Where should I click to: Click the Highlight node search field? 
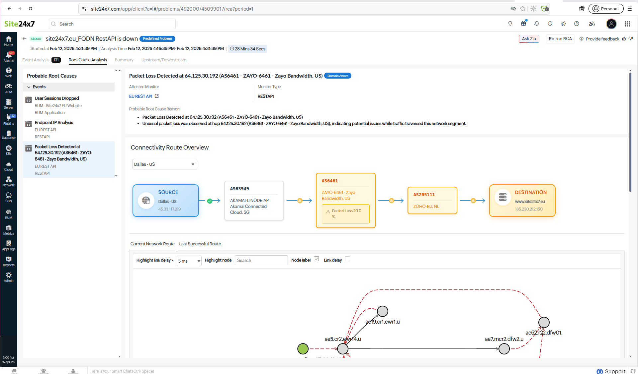tap(261, 260)
